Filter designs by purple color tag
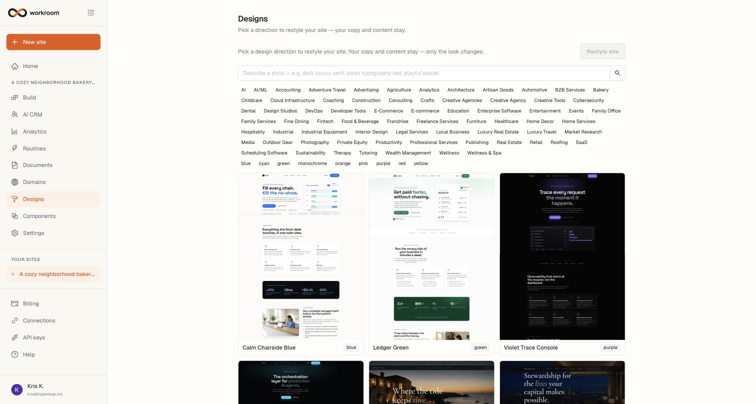 pyautogui.click(x=383, y=163)
